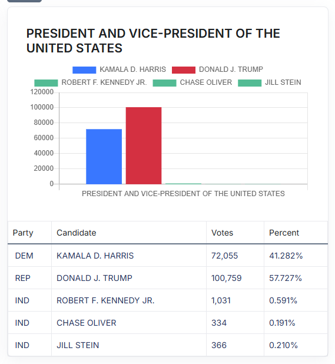Toggle Donald J. Trump legend red swatch
The image size is (335, 364).
pyautogui.click(x=184, y=70)
